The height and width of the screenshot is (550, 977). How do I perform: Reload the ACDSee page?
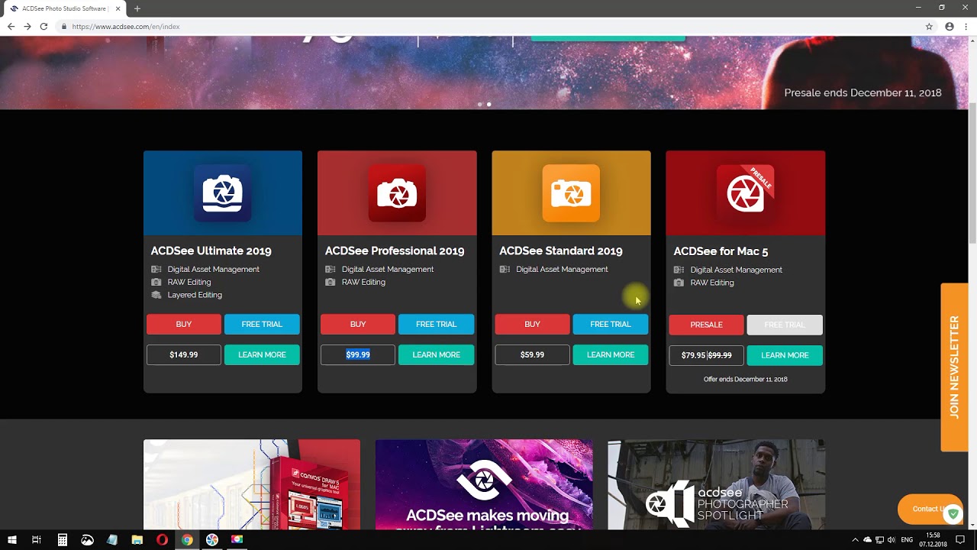point(44,26)
